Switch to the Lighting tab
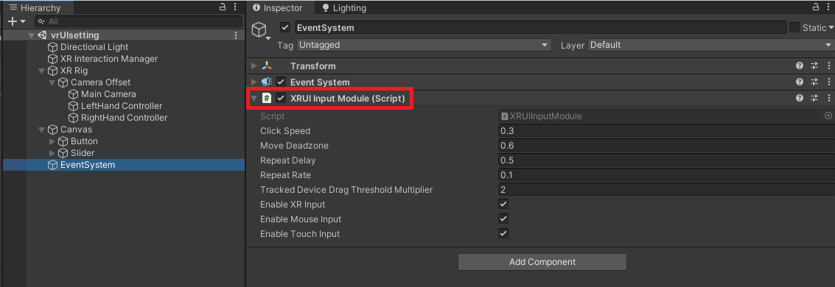Image resolution: width=835 pixels, height=287 pixels. [x=344, y=8]
